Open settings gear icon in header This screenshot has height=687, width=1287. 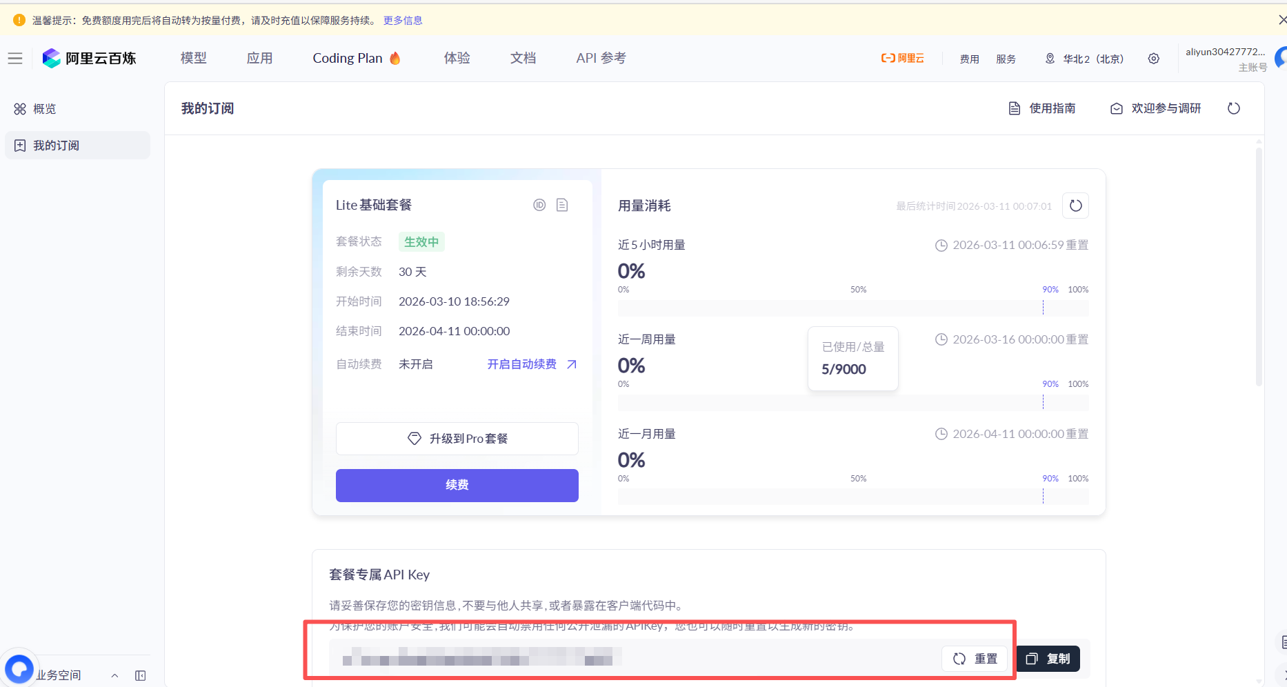tap(1153, 59)
